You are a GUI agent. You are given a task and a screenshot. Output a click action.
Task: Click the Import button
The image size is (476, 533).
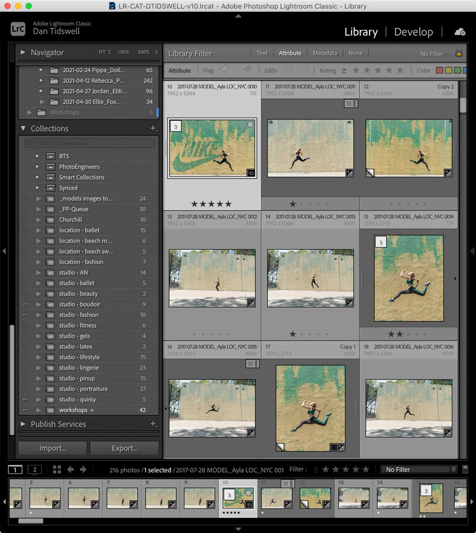coord(52,448)
